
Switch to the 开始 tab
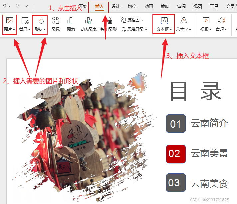83,6
